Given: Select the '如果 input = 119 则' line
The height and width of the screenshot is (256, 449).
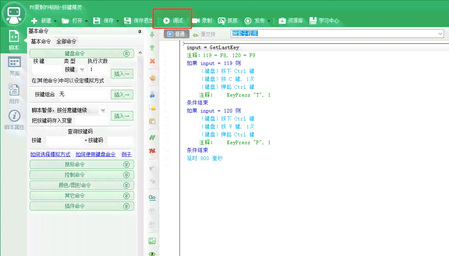Looking at the screenshot, I should click(x=214, y=63).
